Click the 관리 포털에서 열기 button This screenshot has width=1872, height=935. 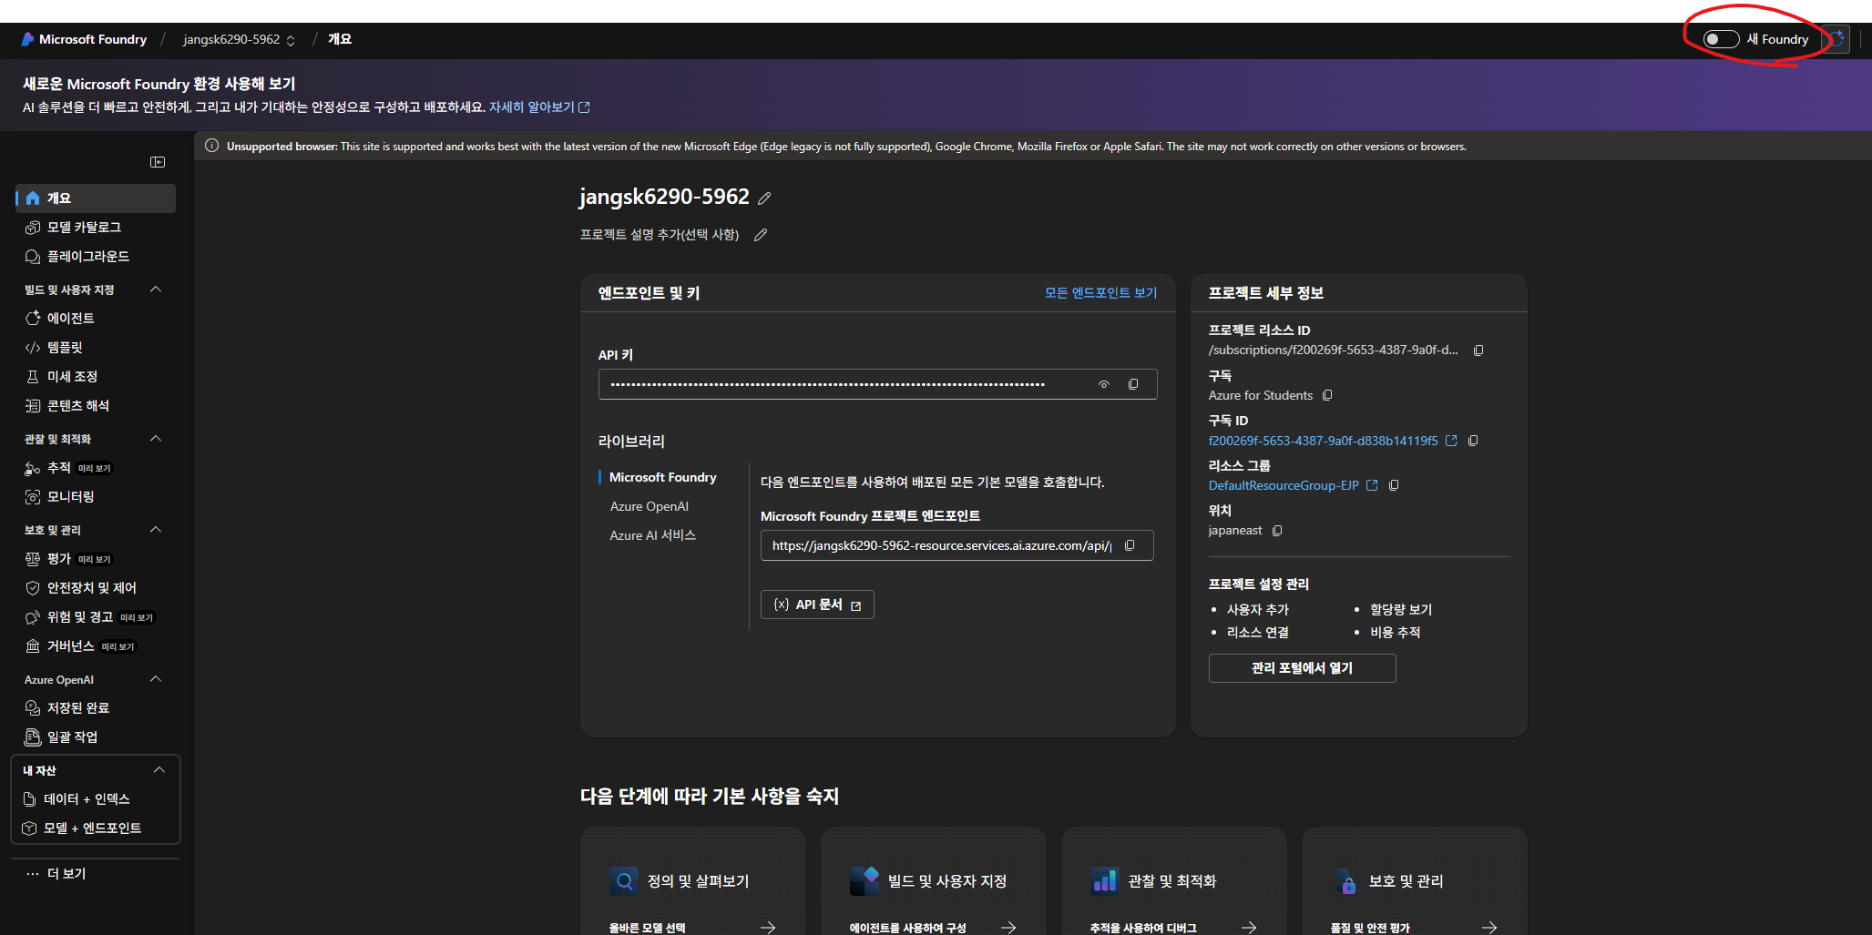tap(1302, 668)
